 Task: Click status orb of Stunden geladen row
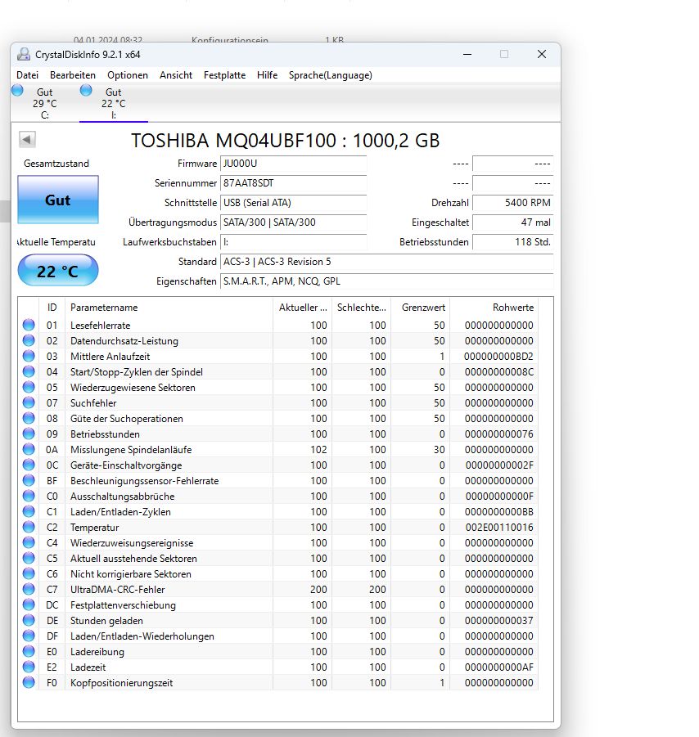29,619
